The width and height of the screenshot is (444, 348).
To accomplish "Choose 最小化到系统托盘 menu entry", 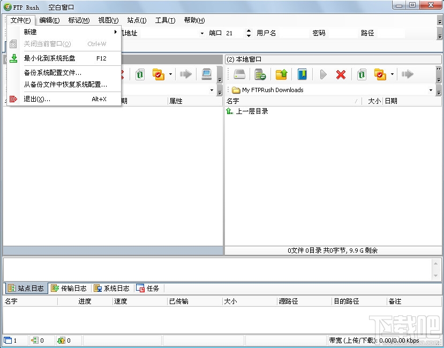I will [64, 58].
